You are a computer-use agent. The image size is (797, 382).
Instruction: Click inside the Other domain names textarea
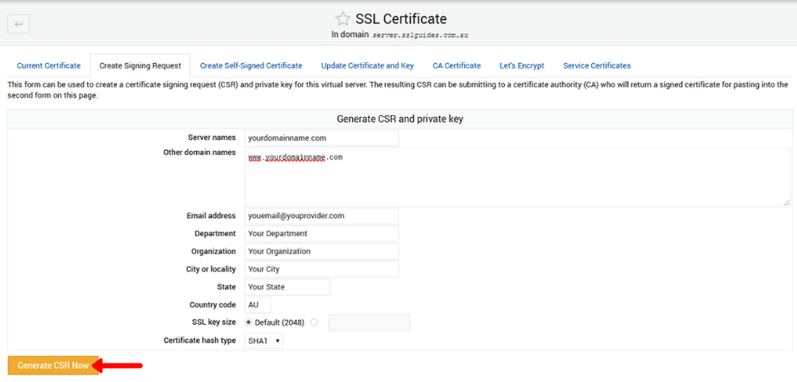[516, 176]
